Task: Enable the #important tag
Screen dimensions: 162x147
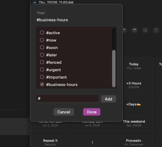Action: (x=42, y=77)
